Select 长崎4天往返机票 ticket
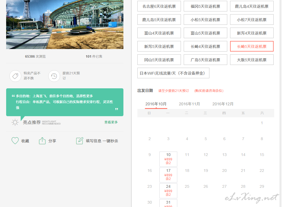The width and height of the screenshot is (282, 207). tap(205, 47)
